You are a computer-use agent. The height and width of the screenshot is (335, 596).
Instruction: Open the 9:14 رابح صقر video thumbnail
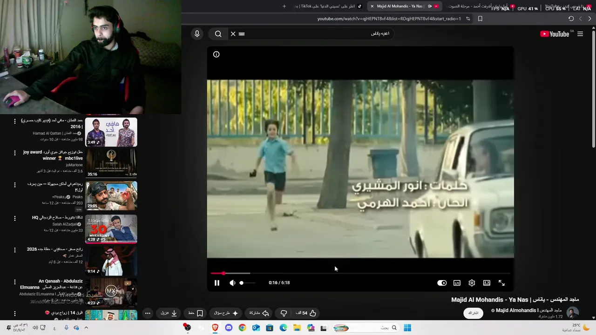click(111, 261)
